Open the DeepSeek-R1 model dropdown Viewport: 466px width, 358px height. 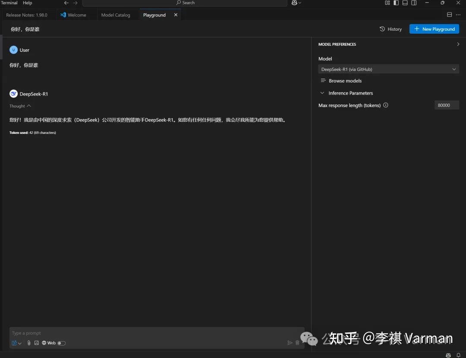pyautogui.click(x=388, y=69)
